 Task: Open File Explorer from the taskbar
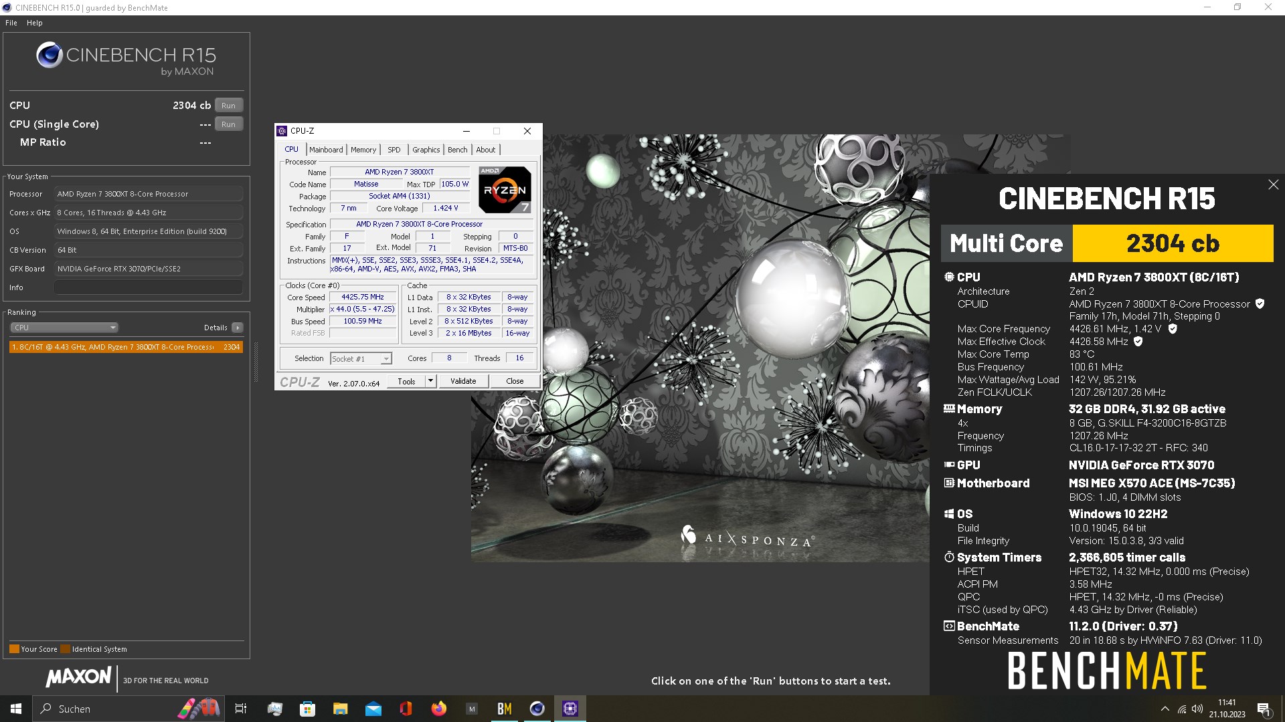(x=340, y=709)
